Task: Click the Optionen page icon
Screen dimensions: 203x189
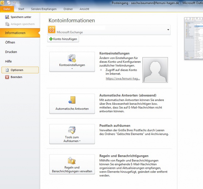Action: point(7,70)
